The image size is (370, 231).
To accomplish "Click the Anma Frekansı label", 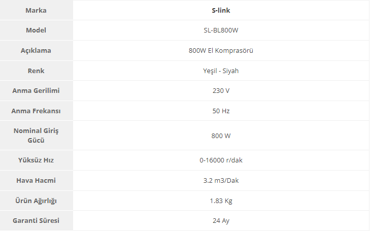I will pyautogui.click(x=36, y=111).
